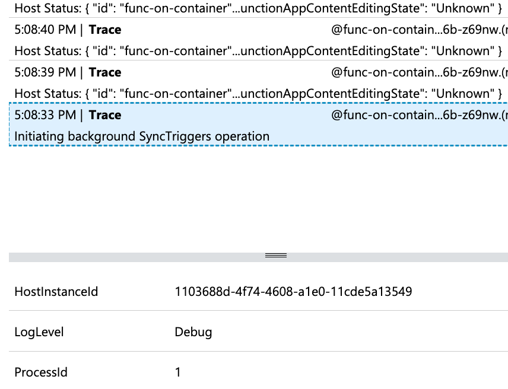
Task: Click the splitter handle between log and details
Action: 275,255
